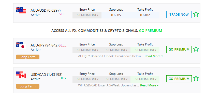Open the TRADE NOW button for AUD/USD
The image size is (206, 94).
click(179, 15)
